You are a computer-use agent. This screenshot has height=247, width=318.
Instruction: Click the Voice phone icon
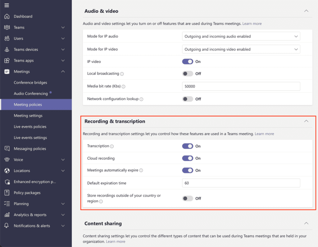click(7, 160)
